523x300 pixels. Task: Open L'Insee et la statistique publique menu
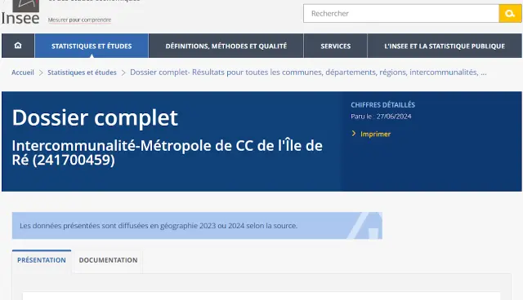445,46
